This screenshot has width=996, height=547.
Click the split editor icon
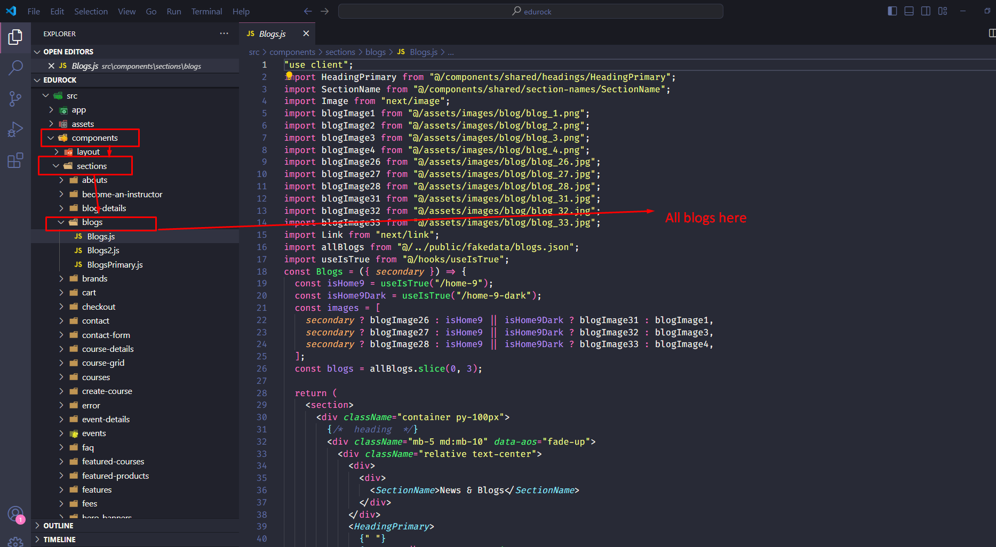(992, 33)
